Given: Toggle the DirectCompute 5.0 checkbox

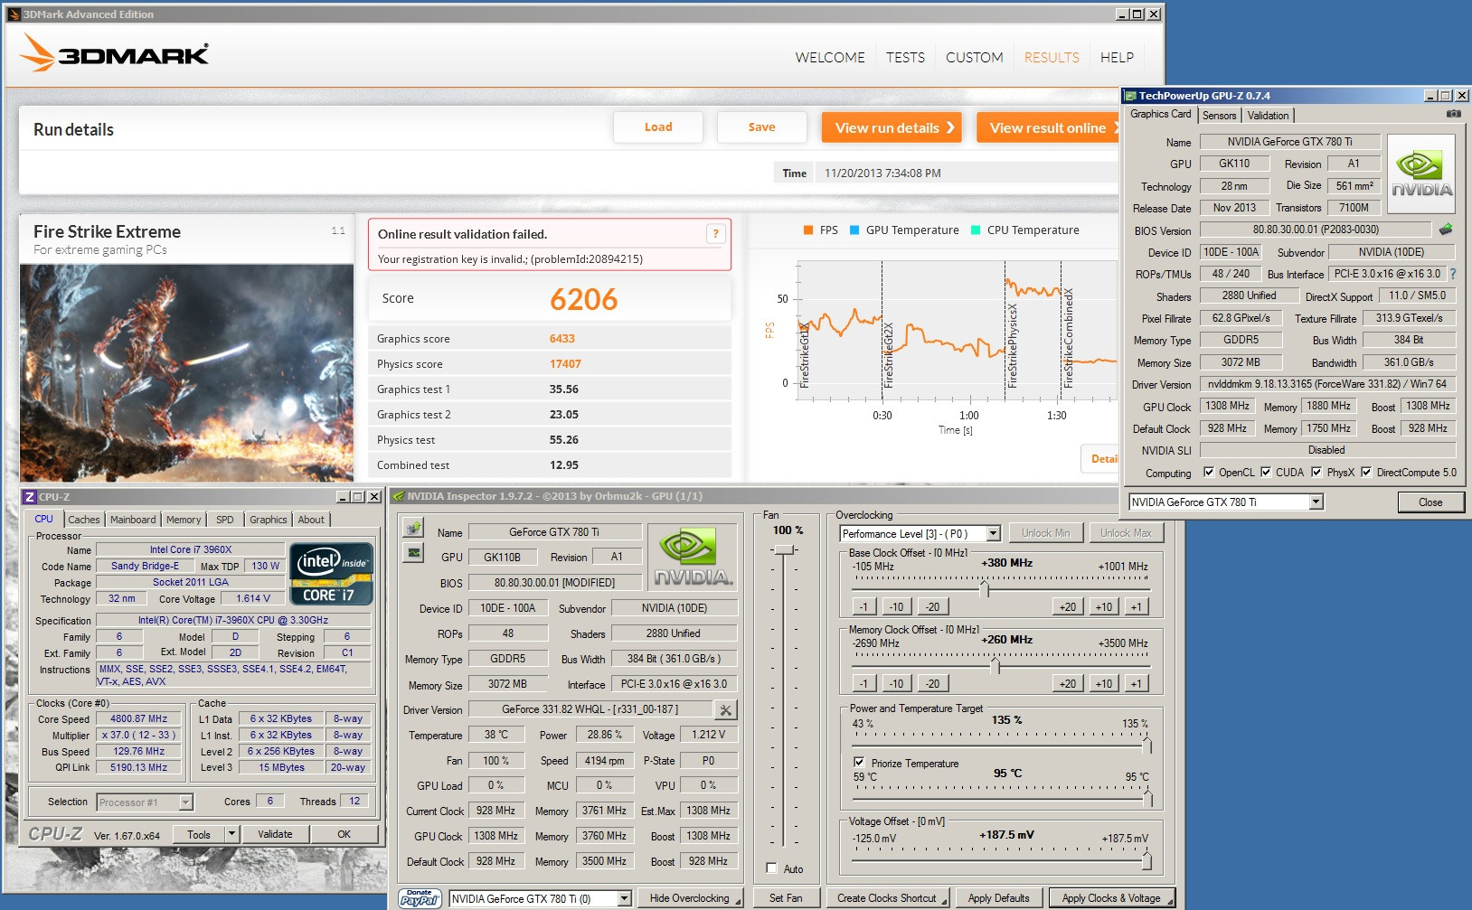Looking at the screenshot, I should pyautogui.click(x=1366, y=472).
